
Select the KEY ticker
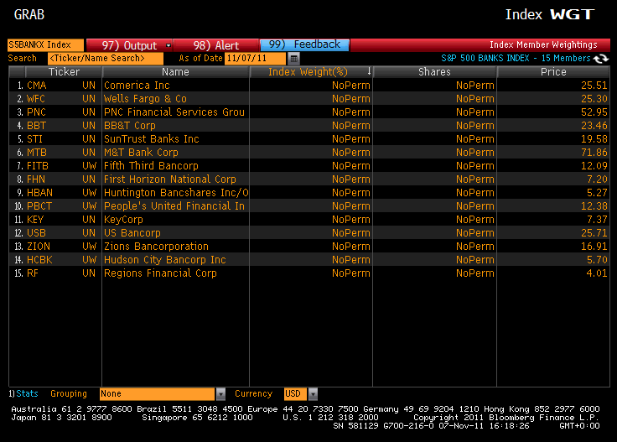pyautogui.click(x=35, y=219)
